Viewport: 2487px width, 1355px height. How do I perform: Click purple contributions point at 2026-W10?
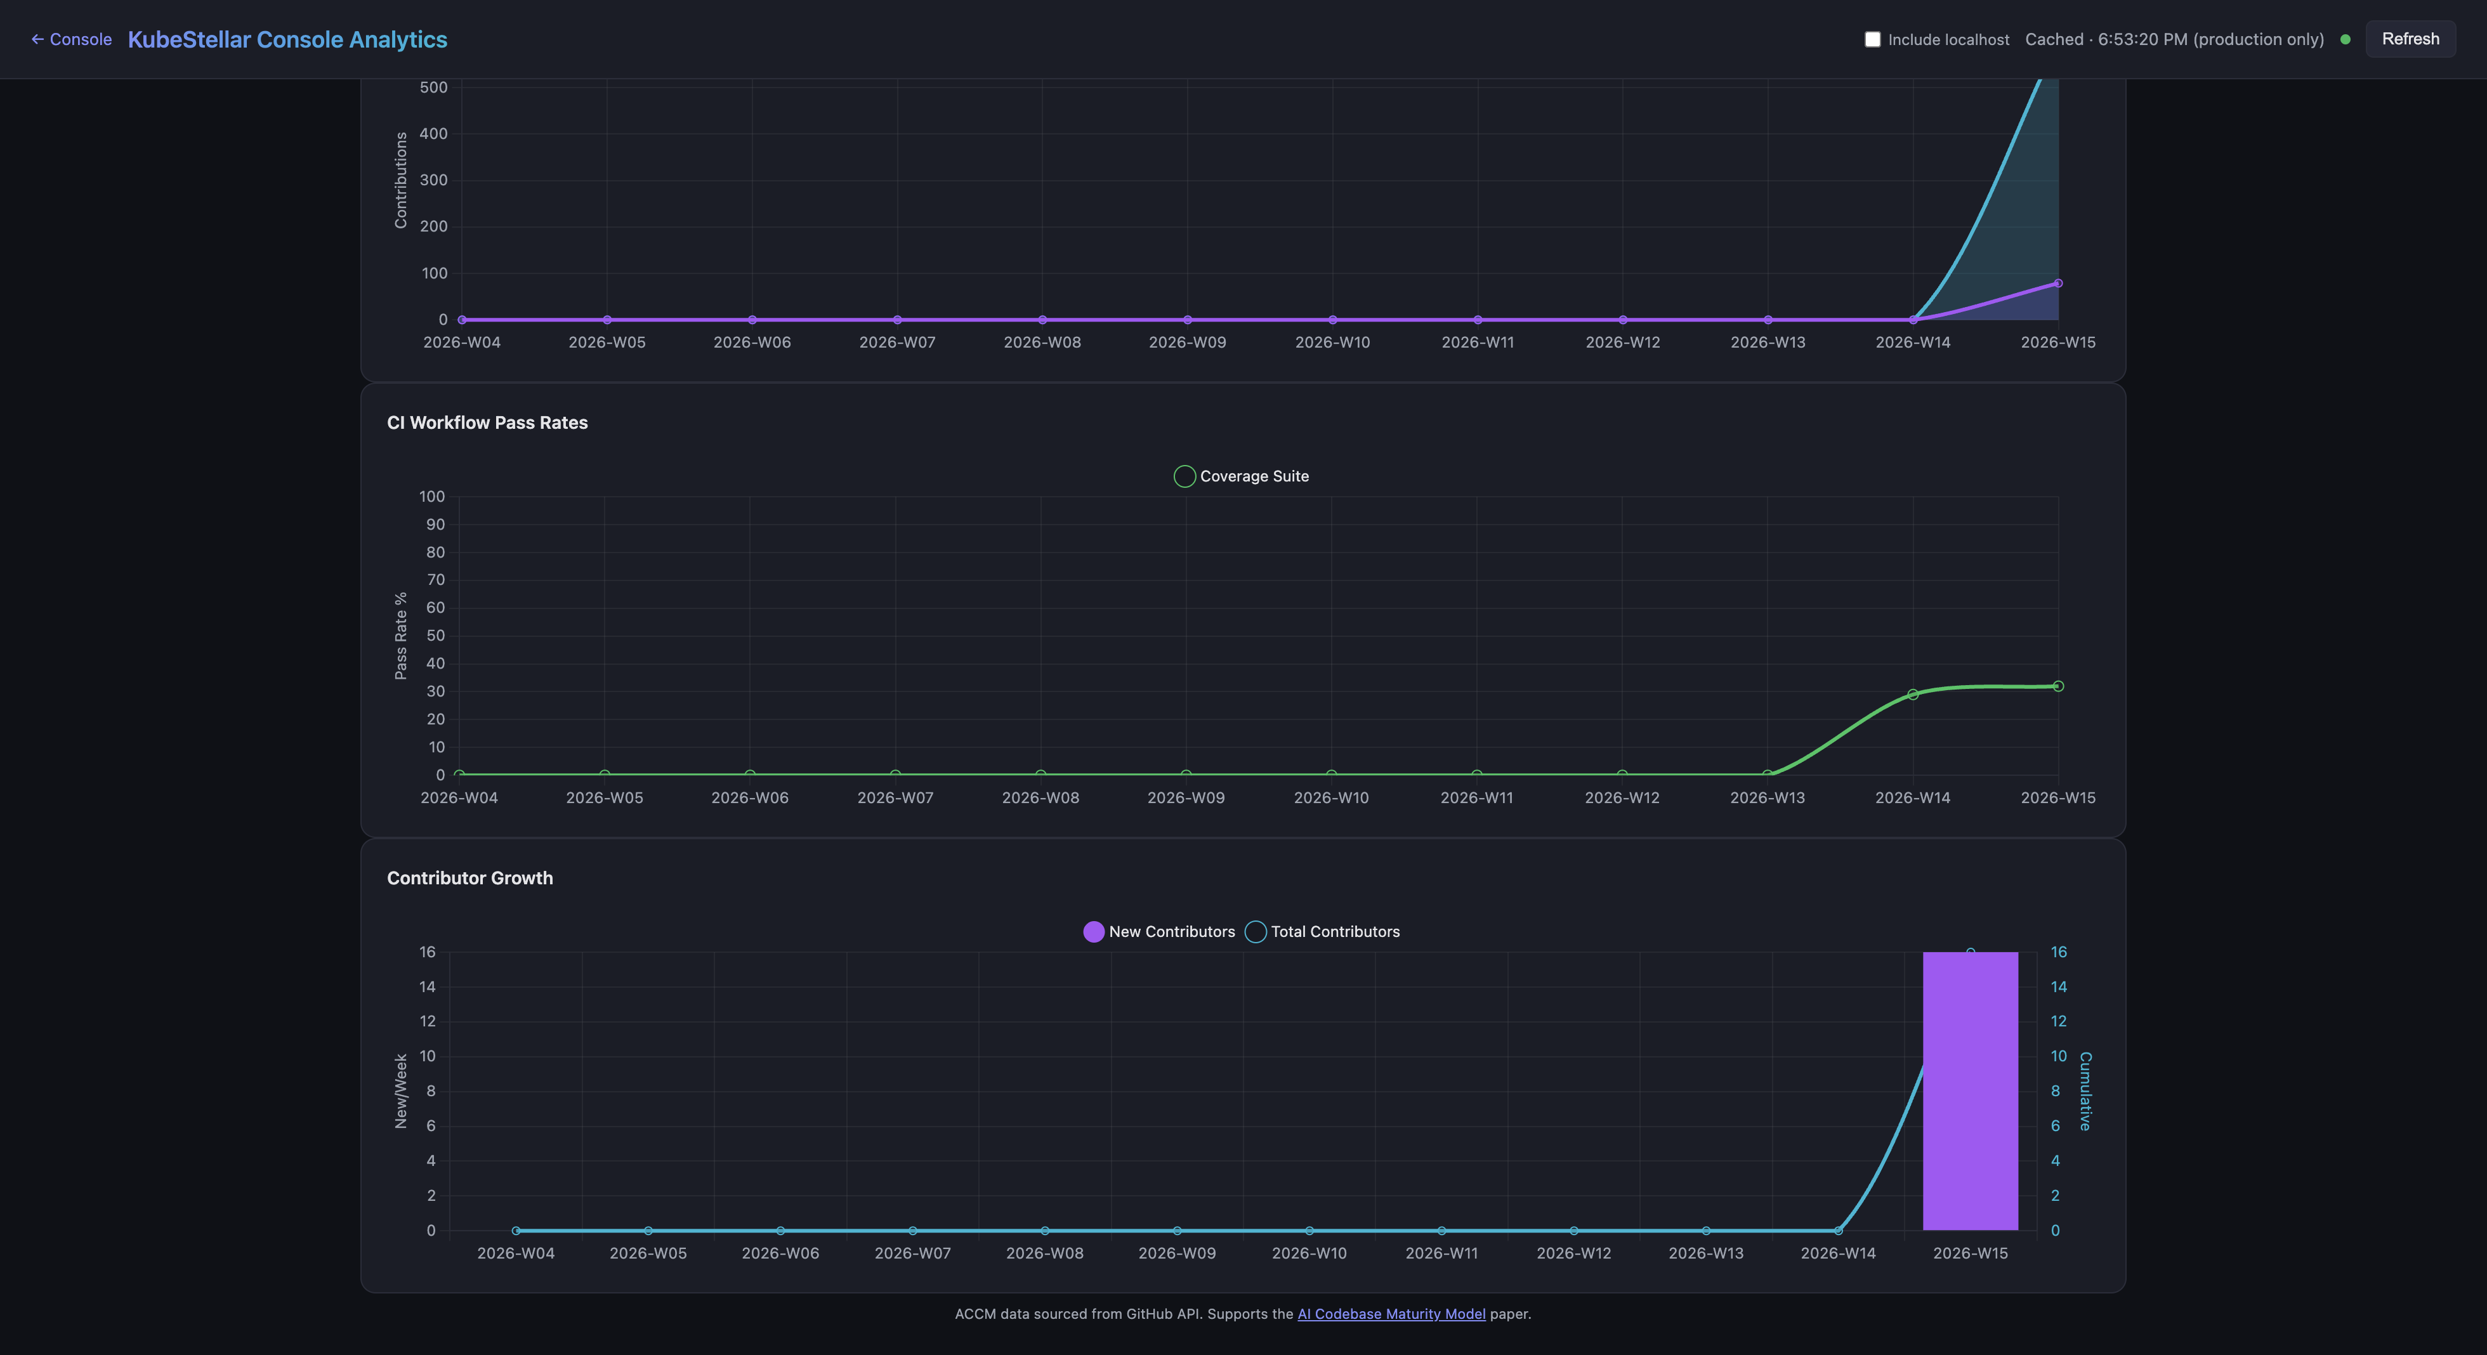click(x=1332, y=320)
